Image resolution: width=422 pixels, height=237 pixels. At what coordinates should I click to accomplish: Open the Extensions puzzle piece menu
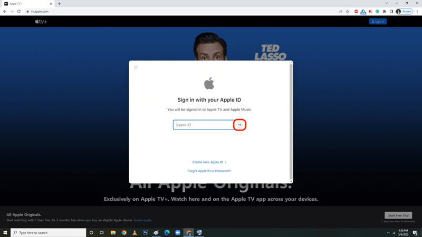[384, 11]
